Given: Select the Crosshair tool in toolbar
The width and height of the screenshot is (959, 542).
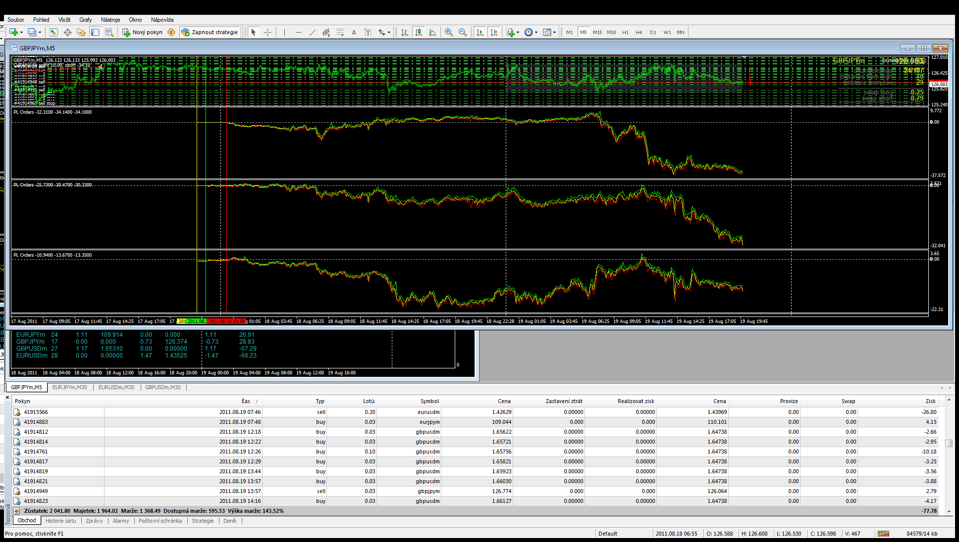Looking at the screenshot, I should (267, 32).
